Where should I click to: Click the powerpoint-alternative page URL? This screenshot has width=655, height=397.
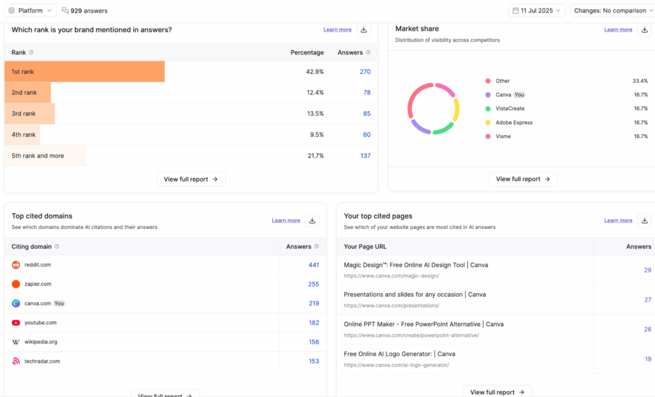(x=411, y=335)
